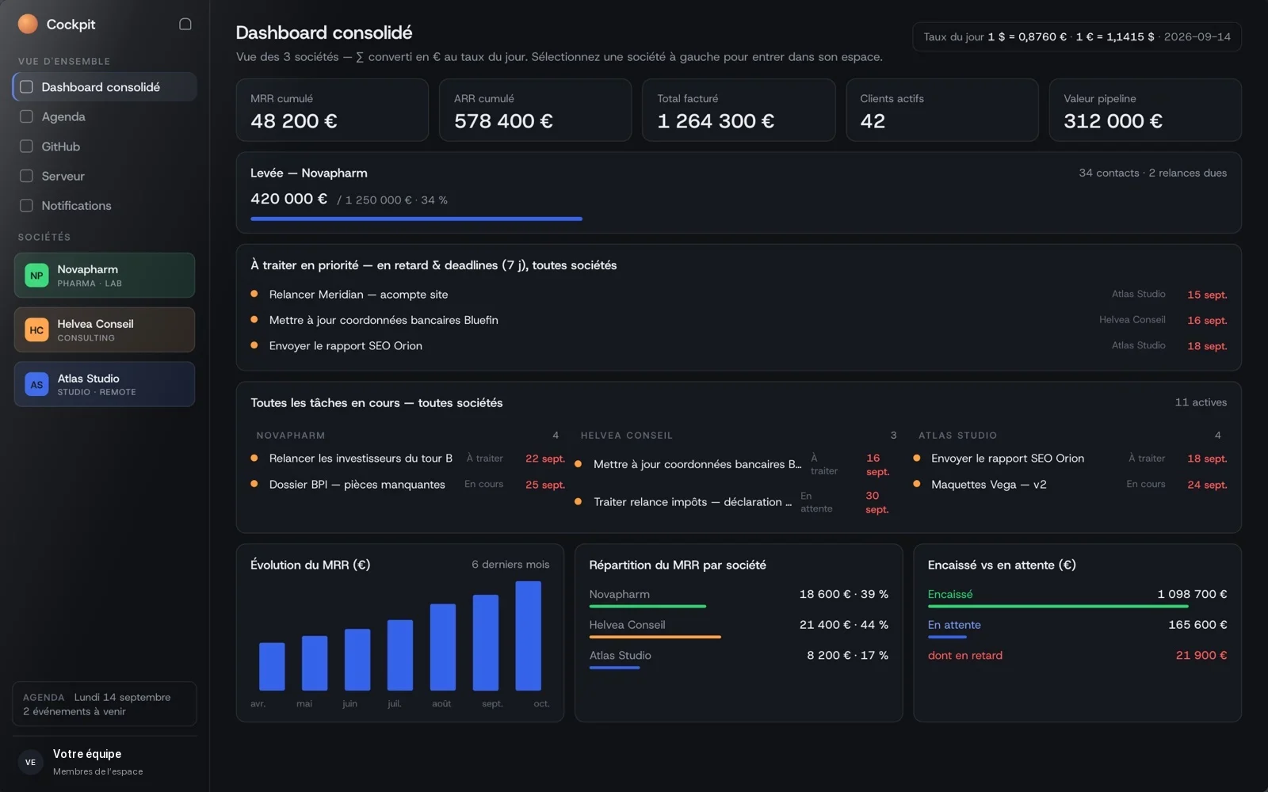Open the ARR cumulé card
This screenshot has height=792, width=1268.
(536, 110)
